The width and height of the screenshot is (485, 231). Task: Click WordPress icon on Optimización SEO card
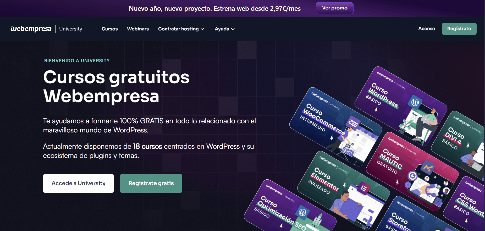pos(302,212)
